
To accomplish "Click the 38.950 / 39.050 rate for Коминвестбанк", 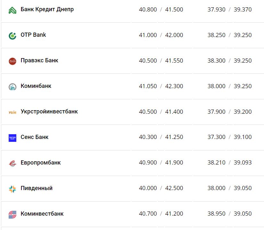I will click(229, 214).
